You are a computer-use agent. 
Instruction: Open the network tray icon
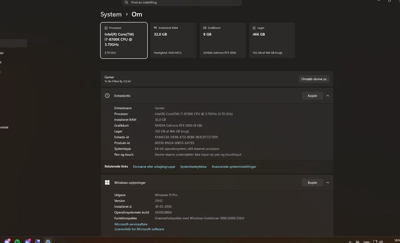pos(375,242)
